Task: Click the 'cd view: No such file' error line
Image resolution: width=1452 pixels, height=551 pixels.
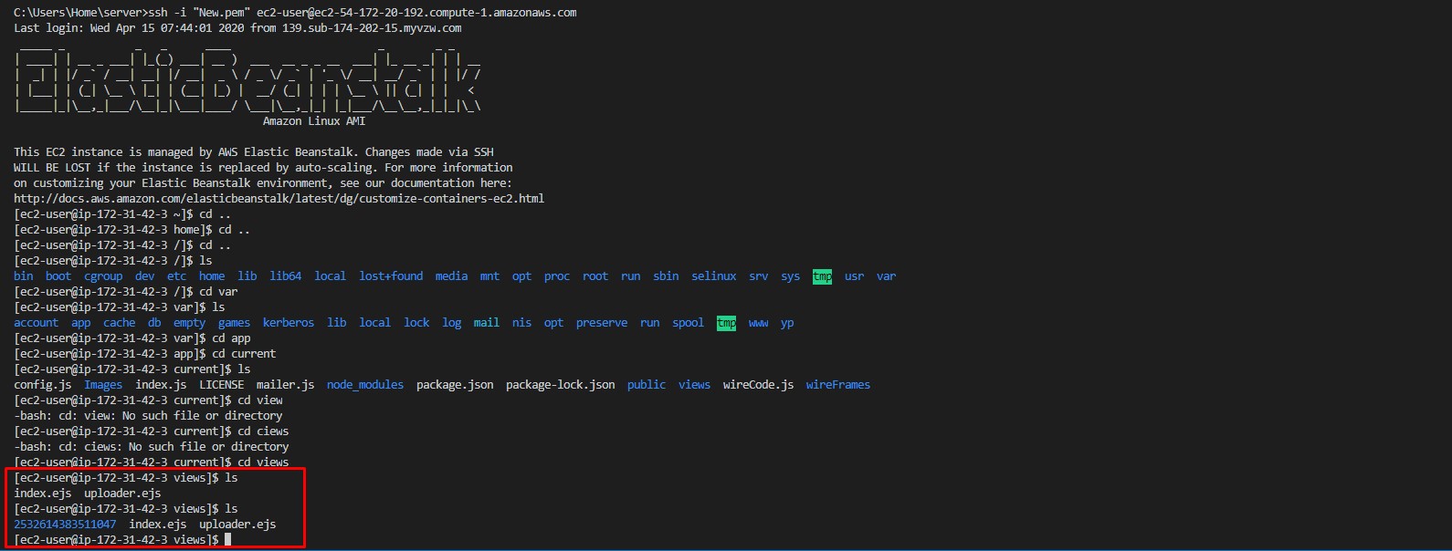Action: (x=148, y=416)
